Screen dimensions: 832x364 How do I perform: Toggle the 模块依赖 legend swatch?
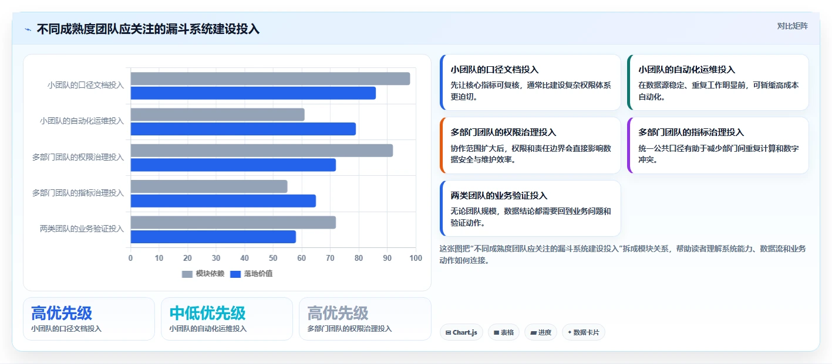pyautogui.click(x=187, y=274)
